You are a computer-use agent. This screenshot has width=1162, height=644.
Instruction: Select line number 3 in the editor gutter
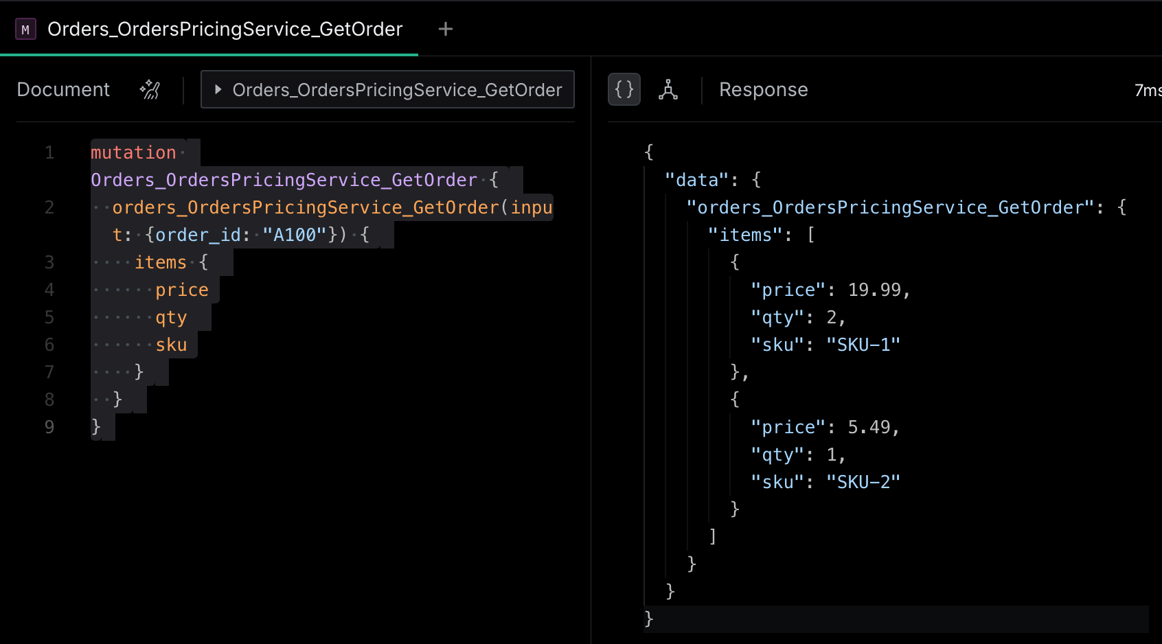tap(49, 262)
